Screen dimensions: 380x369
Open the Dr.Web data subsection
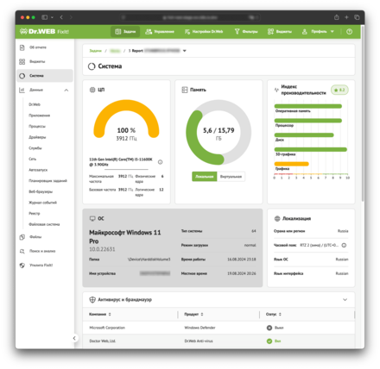35,104
